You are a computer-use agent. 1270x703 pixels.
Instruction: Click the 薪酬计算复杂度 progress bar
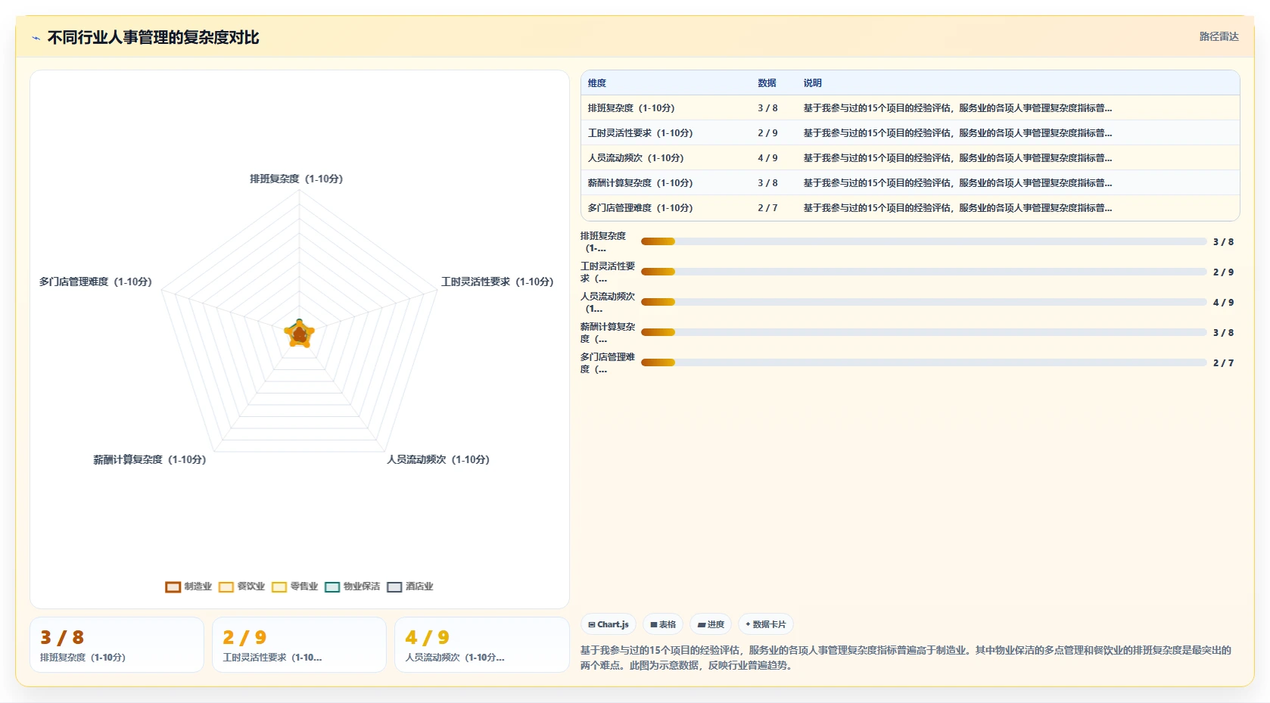[923, 333]
